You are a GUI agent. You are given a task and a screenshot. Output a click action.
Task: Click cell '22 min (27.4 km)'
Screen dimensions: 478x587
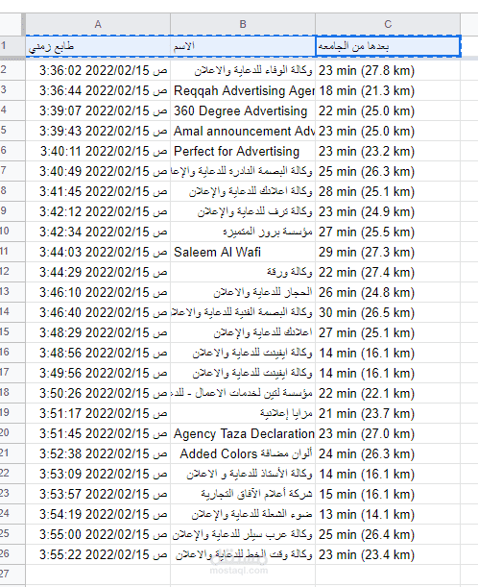(x=388, y=272)
